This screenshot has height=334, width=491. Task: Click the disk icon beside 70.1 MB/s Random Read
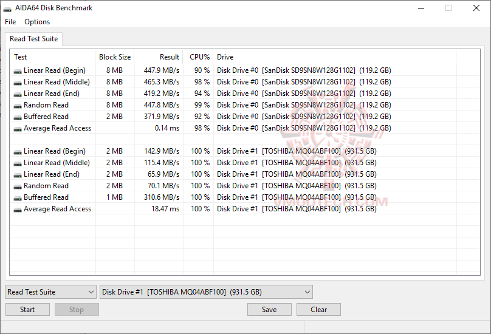point(18,187)
